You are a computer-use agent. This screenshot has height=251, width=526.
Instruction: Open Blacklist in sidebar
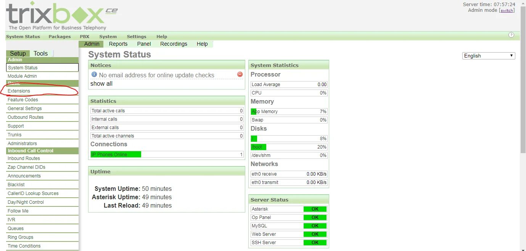42,185
